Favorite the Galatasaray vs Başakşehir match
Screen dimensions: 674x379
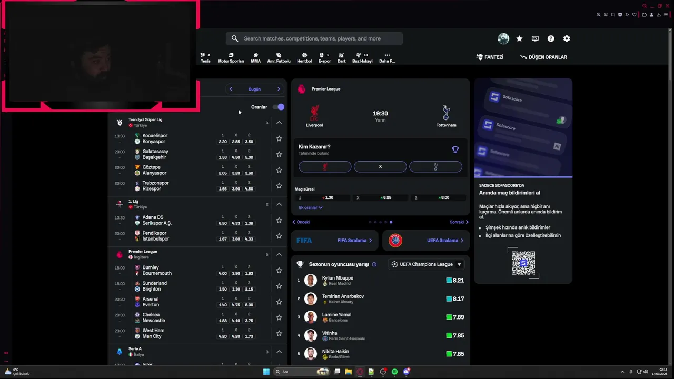pos(279,154)
